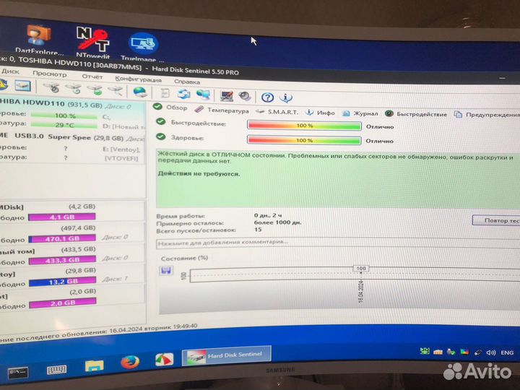Click the 4,1 GB free space bar
The image size is (520, 390).
62,217
